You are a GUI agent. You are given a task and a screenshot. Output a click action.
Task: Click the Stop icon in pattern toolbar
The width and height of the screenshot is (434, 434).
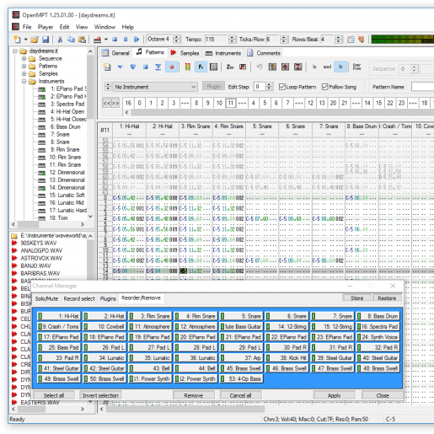[x=145, y=67]
